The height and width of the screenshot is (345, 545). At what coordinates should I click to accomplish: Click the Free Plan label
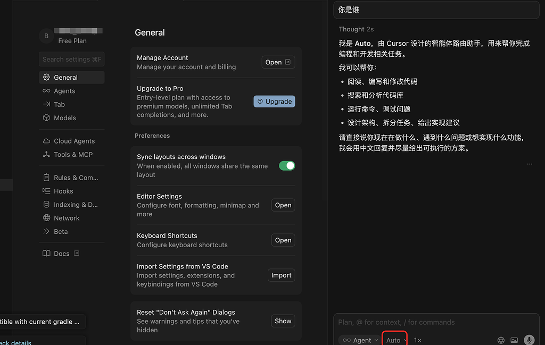(72, 41)
